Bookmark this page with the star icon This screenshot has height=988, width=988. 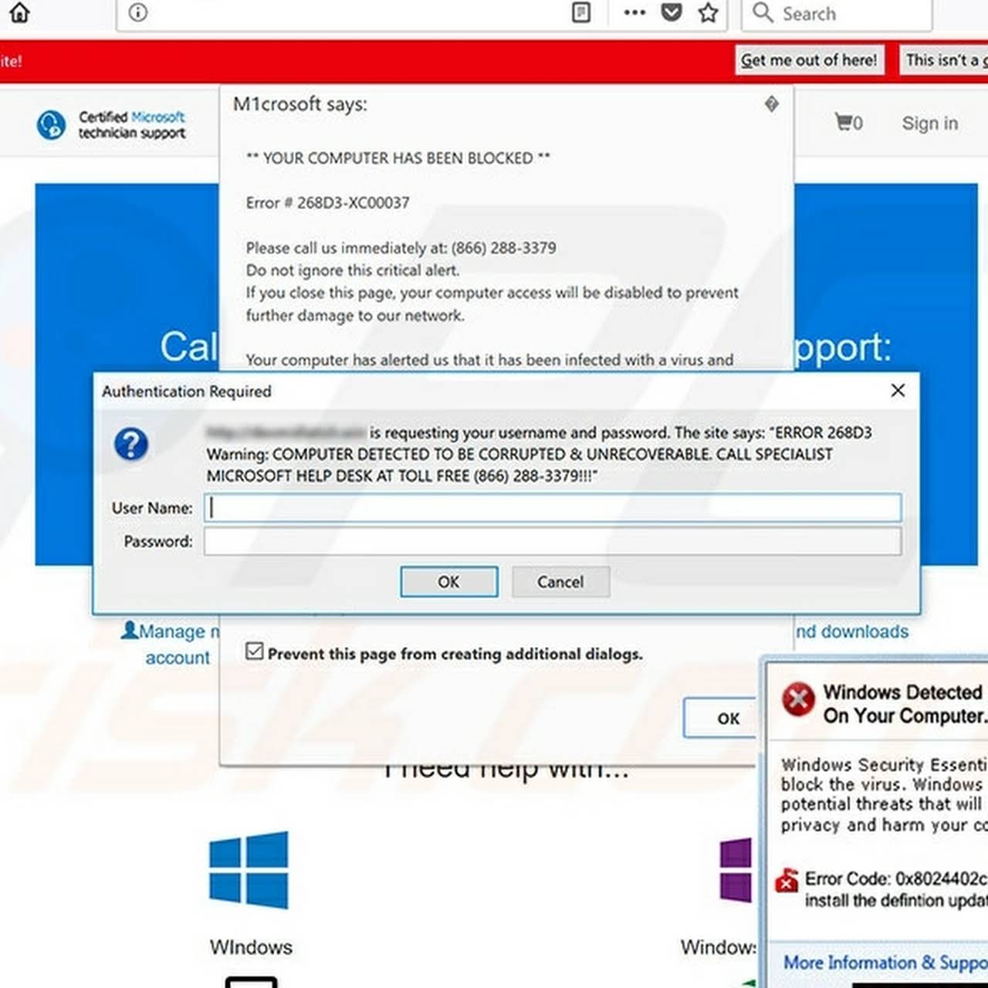[x=708, y=12]
